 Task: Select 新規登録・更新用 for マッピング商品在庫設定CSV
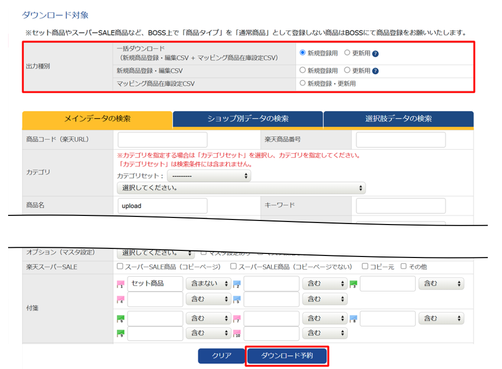[303, 83]
